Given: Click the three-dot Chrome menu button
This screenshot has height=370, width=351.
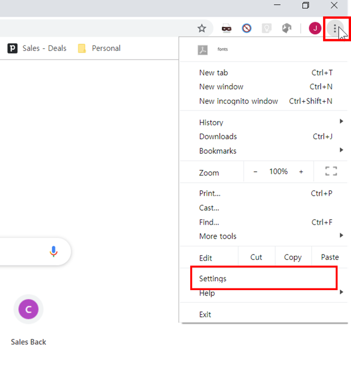Looking at the screenshot, I should point(335,28).
